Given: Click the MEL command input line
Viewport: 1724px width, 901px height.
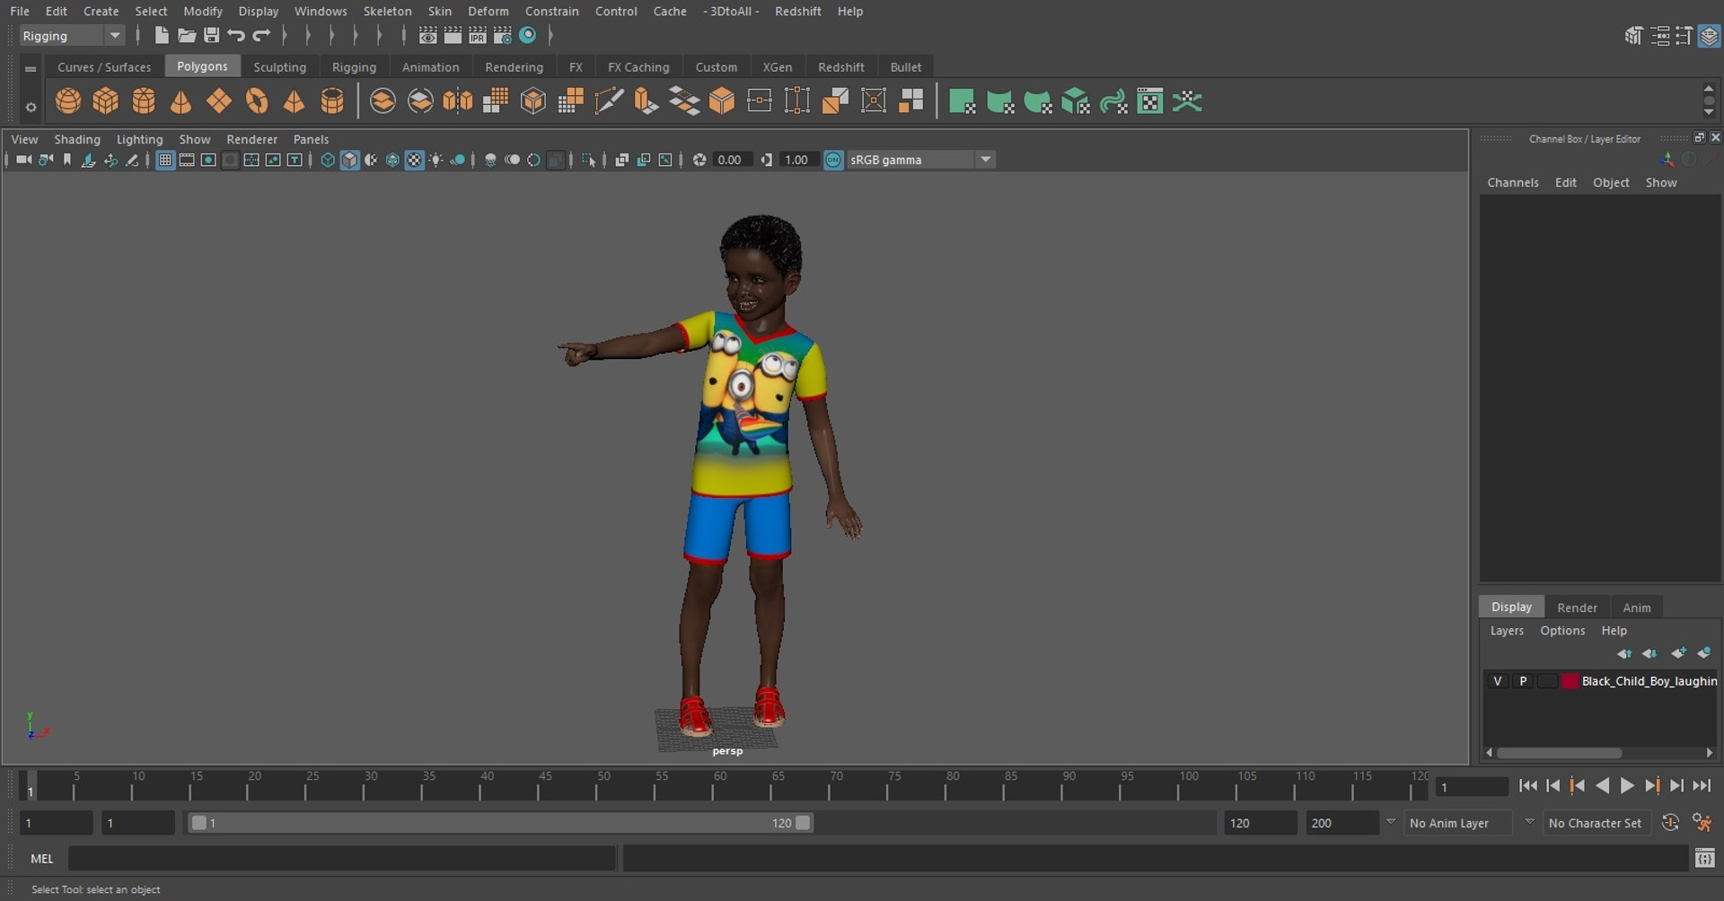Looking at the screenshot, I should 342,859.
